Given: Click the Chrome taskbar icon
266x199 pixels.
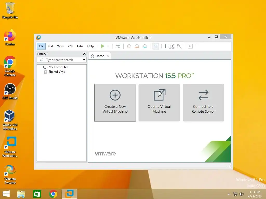Looking at the screenshot, I should click(53, 194).
